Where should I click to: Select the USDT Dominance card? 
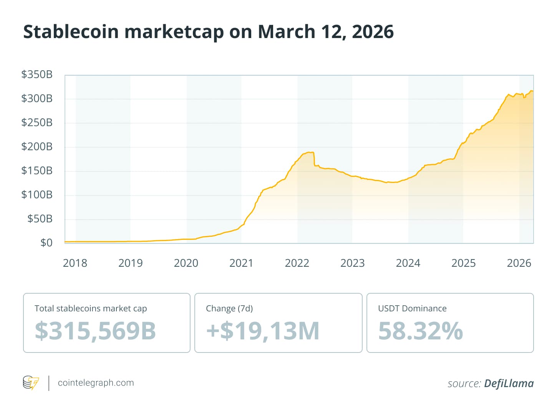coord(450,323)
